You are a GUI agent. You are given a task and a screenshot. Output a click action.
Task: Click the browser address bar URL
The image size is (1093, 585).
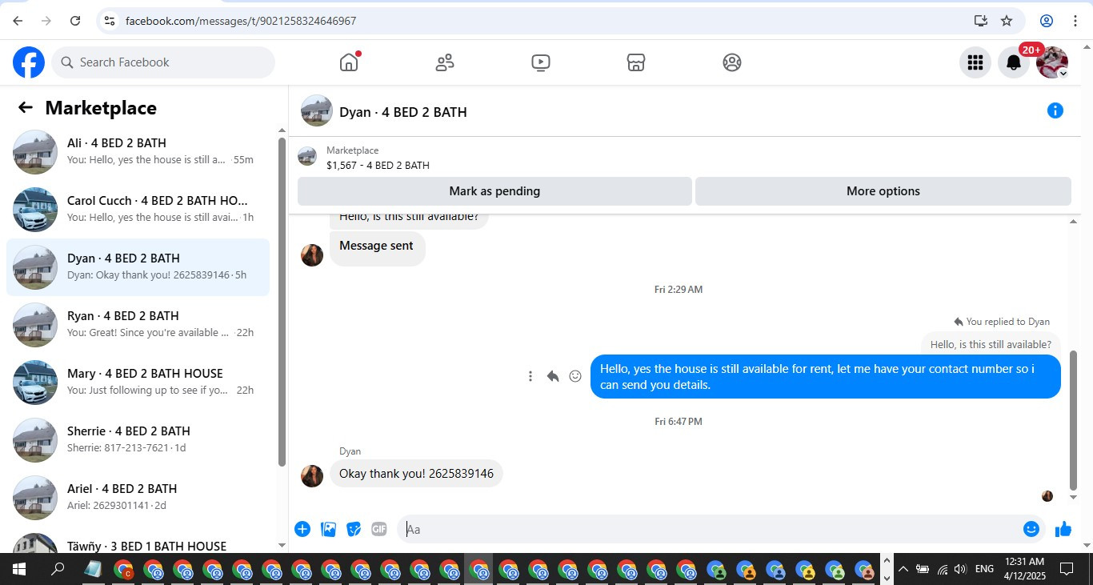[241, 21]
